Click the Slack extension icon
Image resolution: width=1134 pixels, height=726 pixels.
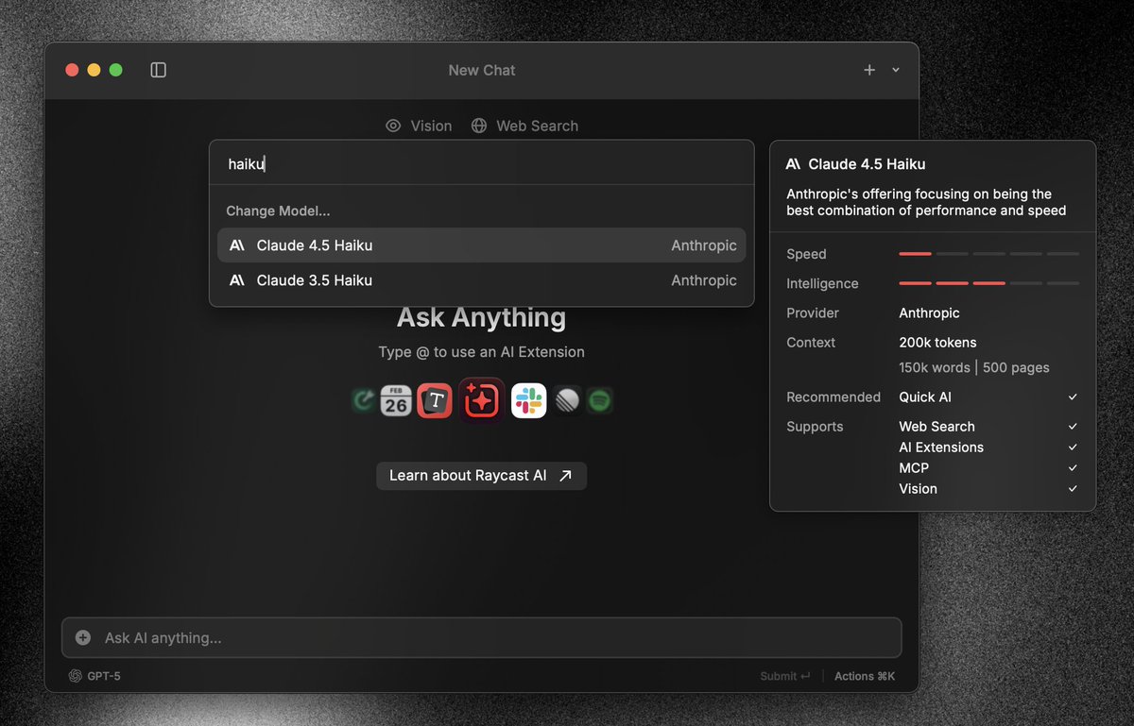tap(529, 401)
